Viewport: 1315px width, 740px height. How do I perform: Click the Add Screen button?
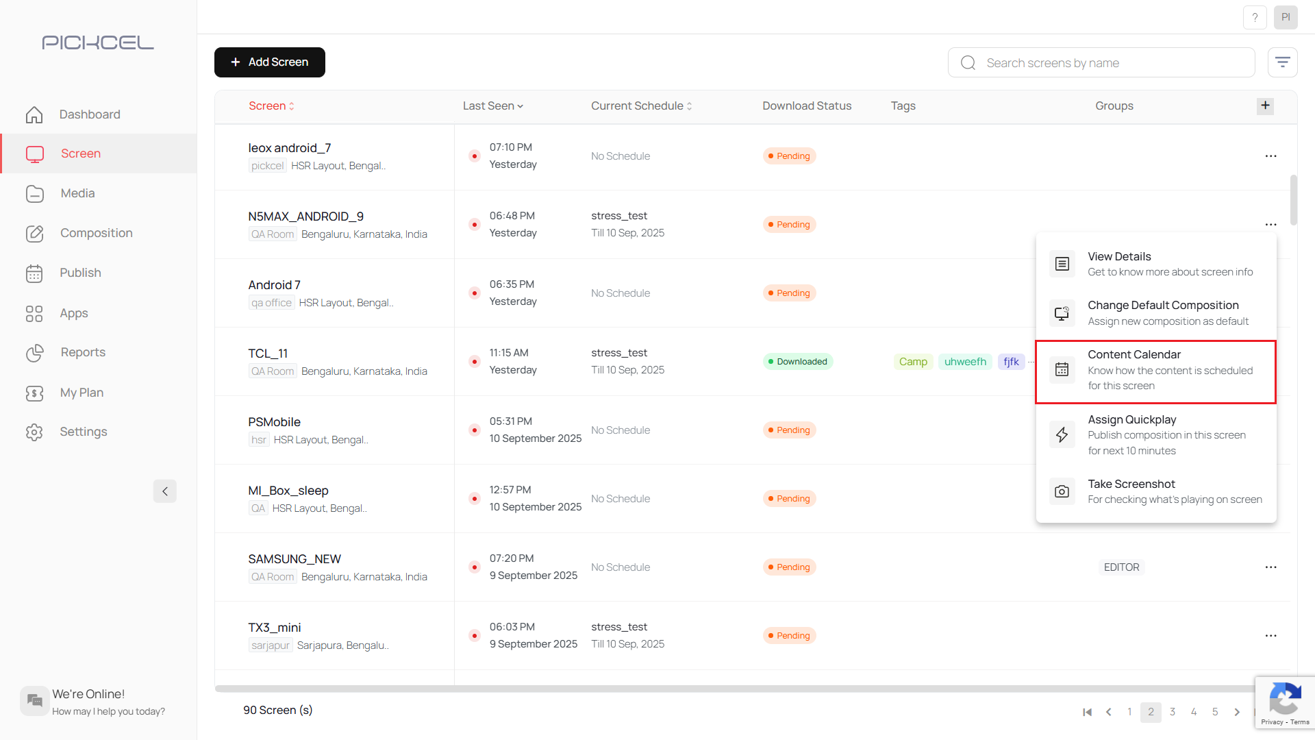click(x=269, y=62)
